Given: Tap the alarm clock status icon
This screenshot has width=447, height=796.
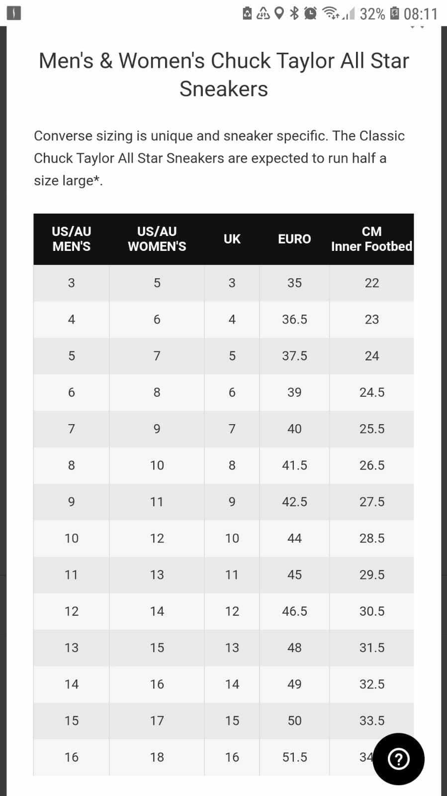Looking at the screenshot, I should pos(310,13).
